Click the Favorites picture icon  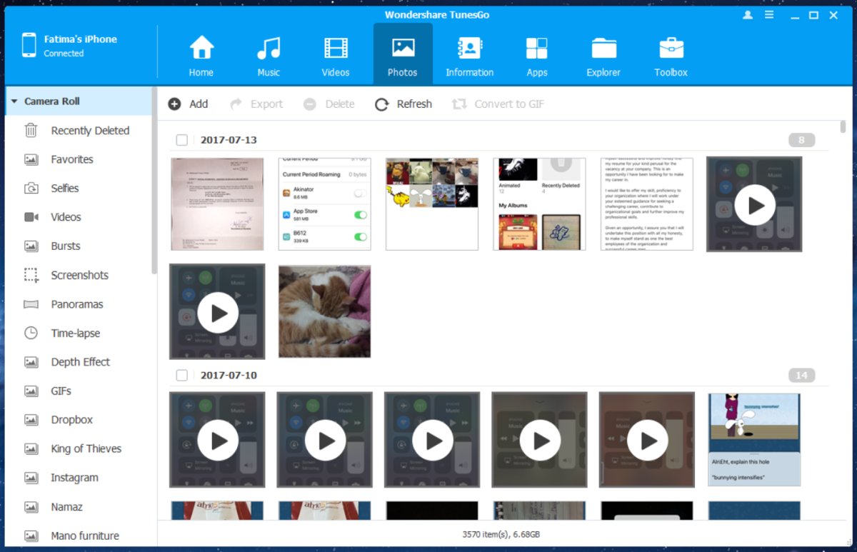pos(31,159)
